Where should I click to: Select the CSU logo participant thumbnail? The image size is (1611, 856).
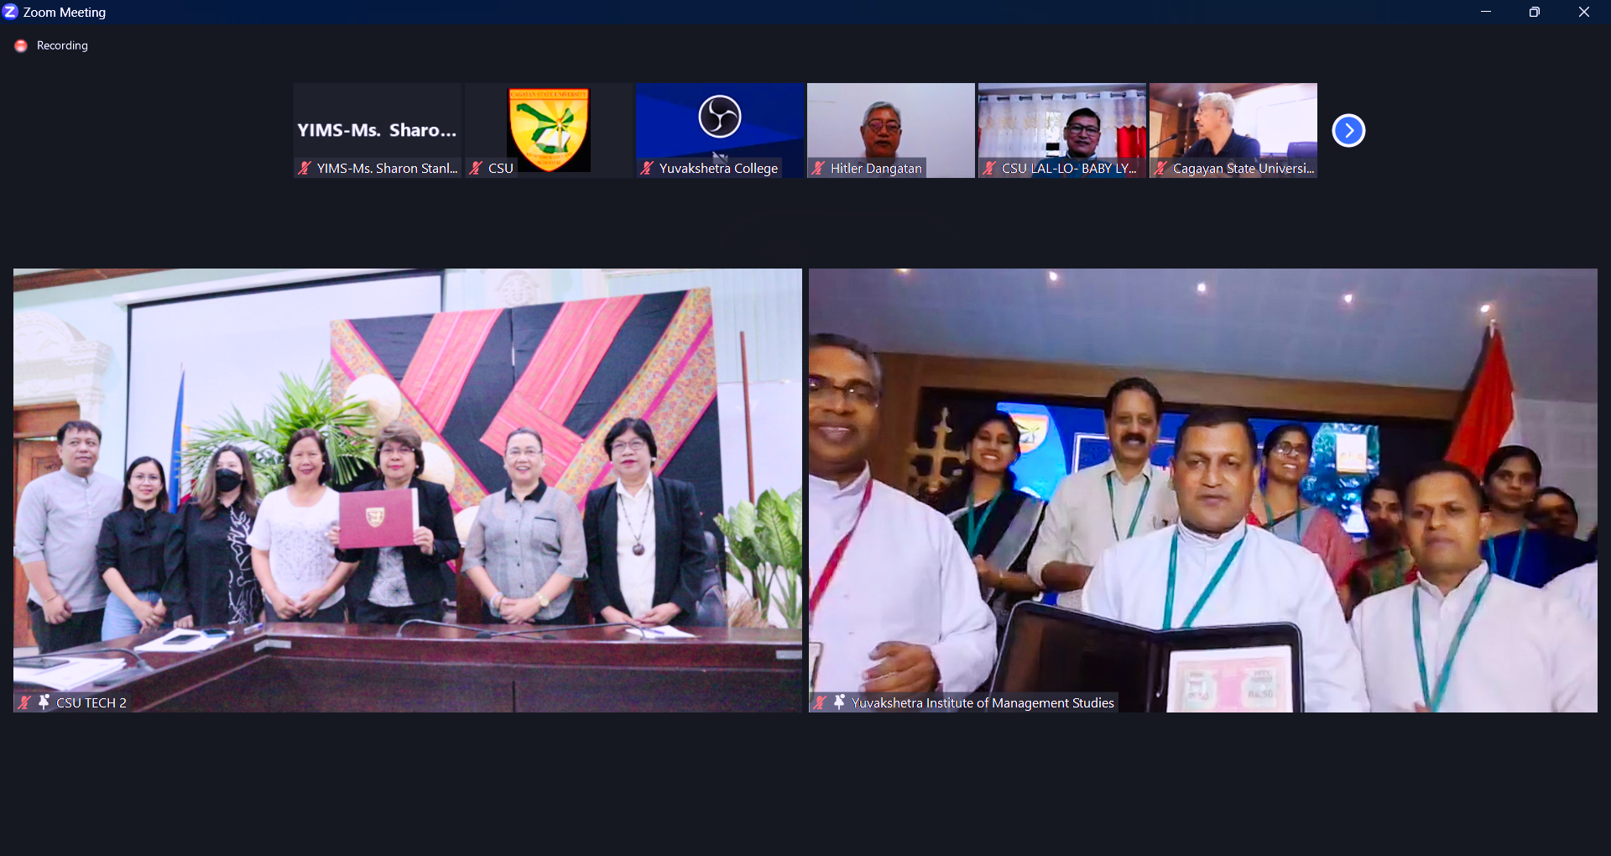[x=549, y=130]
